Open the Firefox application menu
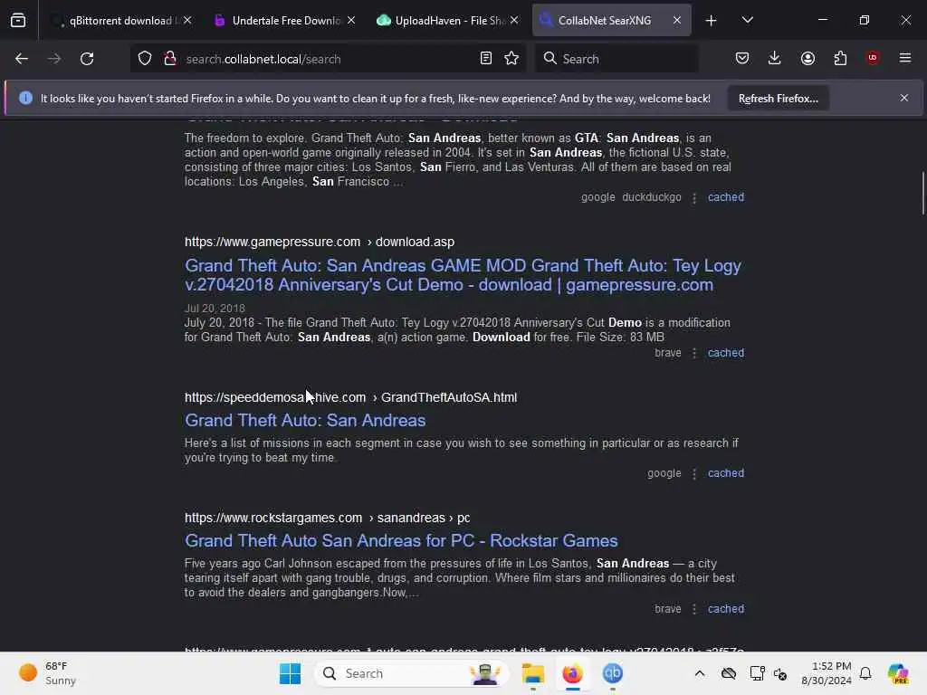 coord(905,58)
